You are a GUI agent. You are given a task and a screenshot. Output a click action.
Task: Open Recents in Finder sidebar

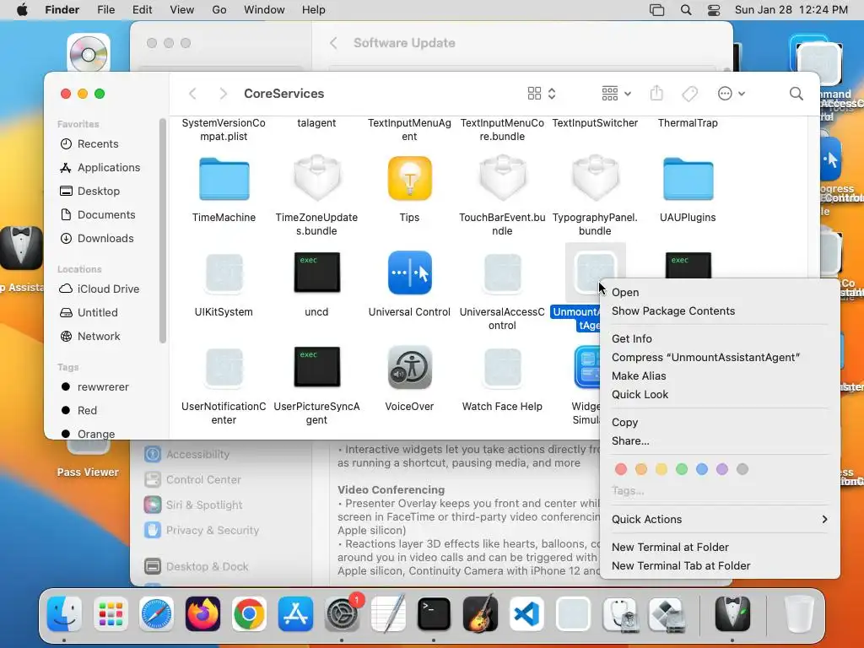pyautogui.click(x=98, y=143)
